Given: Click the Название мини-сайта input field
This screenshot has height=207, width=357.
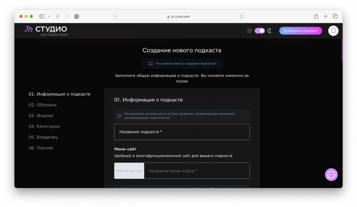Looking at the screenshot, I should (196, 171).
